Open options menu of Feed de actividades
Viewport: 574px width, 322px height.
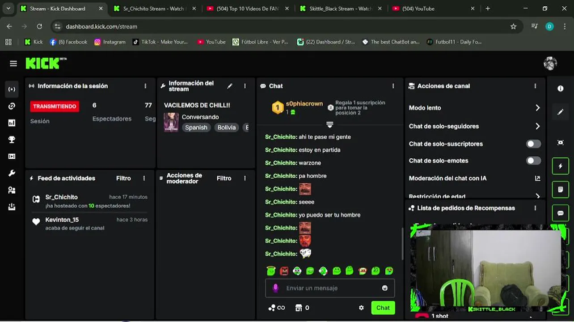[144, 178]
